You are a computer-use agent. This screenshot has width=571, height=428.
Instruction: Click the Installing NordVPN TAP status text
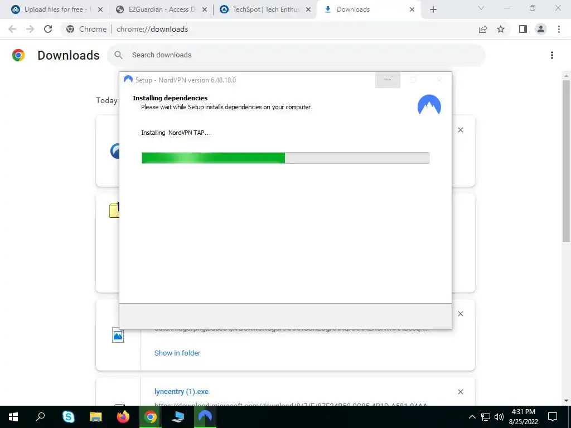176,133
